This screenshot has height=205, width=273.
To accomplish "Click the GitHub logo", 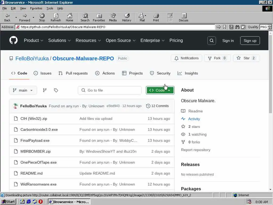I will (x=13, y=41).
